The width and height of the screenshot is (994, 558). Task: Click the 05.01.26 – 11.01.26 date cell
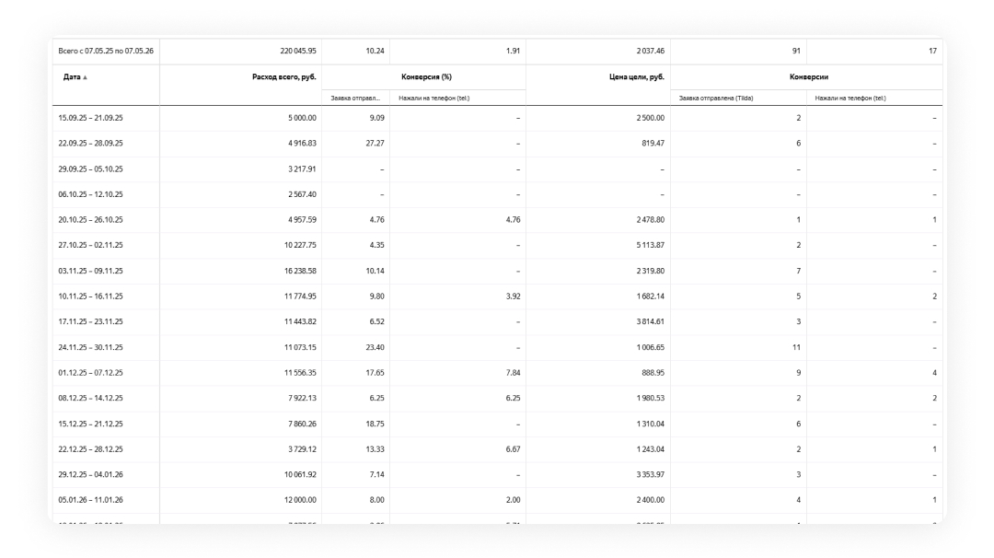(x=90, y=500)
